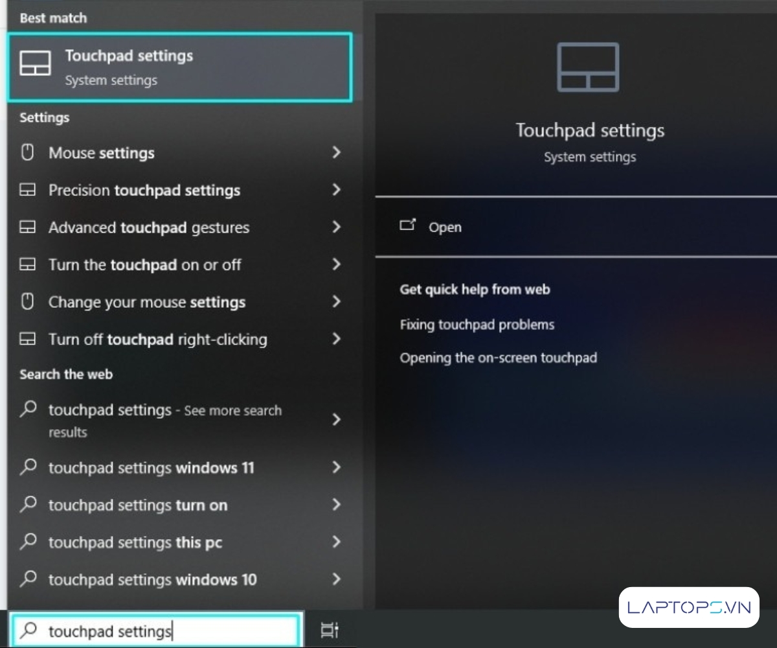Screen dimensions: 777x648
Task: Expand arrow for Turn off touchpad right-clicking
Action: [x=336, y=339]
